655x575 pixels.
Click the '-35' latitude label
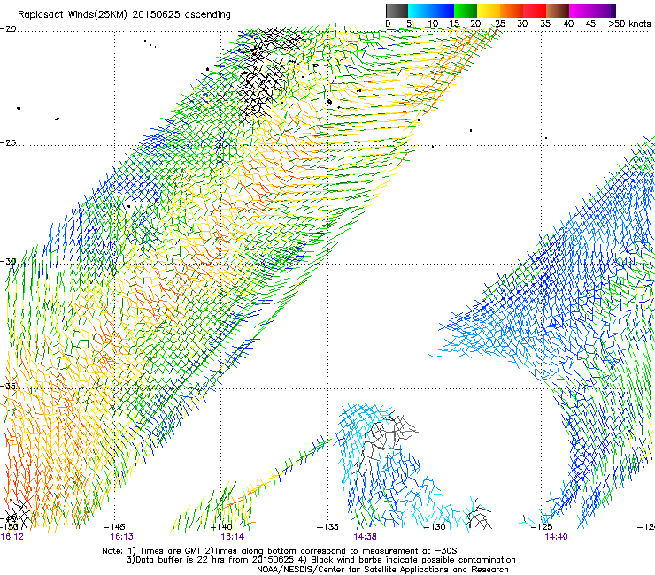(8, 386)
